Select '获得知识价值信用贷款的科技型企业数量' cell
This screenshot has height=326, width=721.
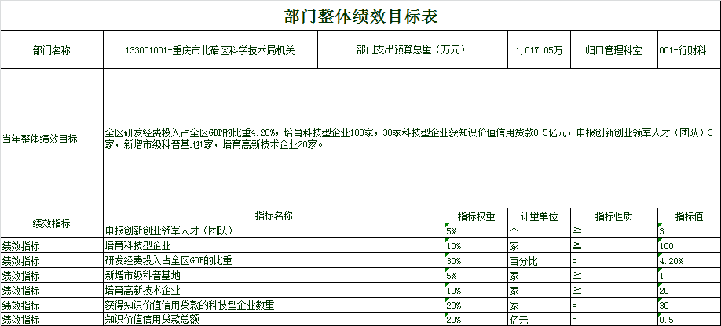(x=274, y=305)
